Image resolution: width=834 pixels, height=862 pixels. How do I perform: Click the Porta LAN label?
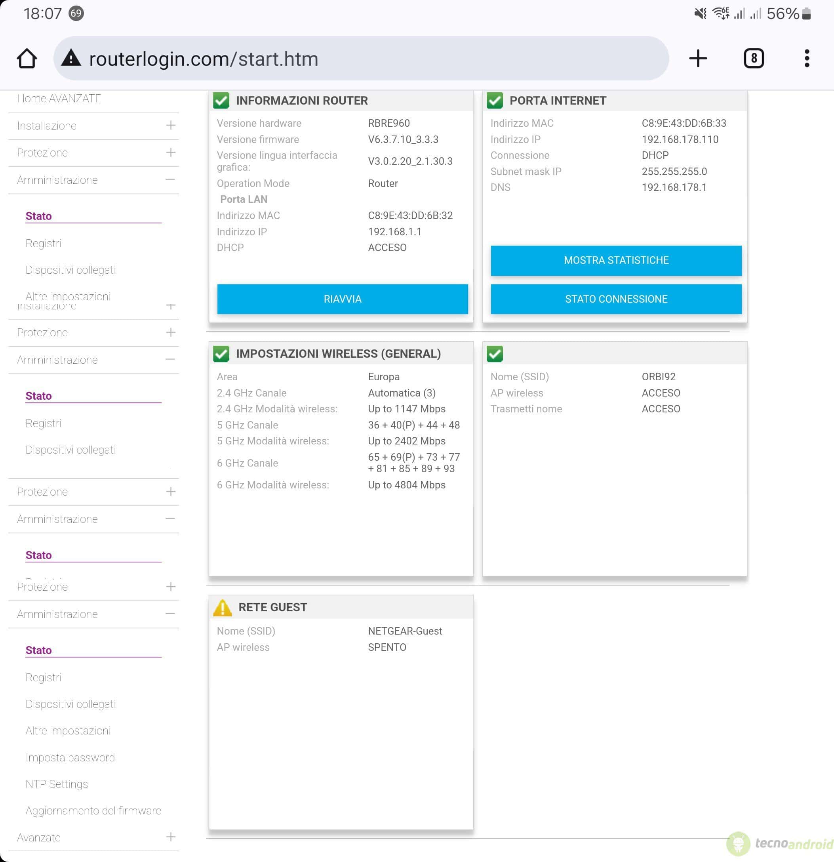coord(244,200)
